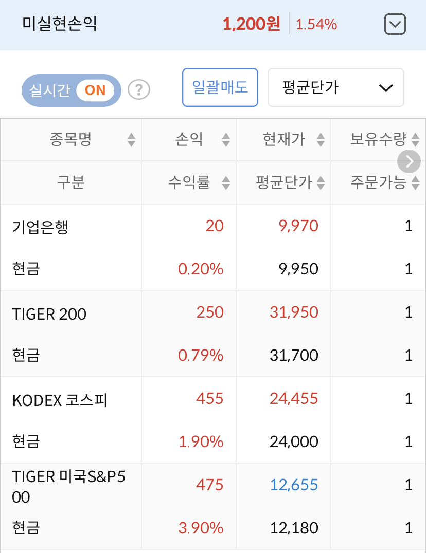Sort by 손익 column arrows
Image resolution: width=426 pixels, height=553 pixels.
pos(226,140)
